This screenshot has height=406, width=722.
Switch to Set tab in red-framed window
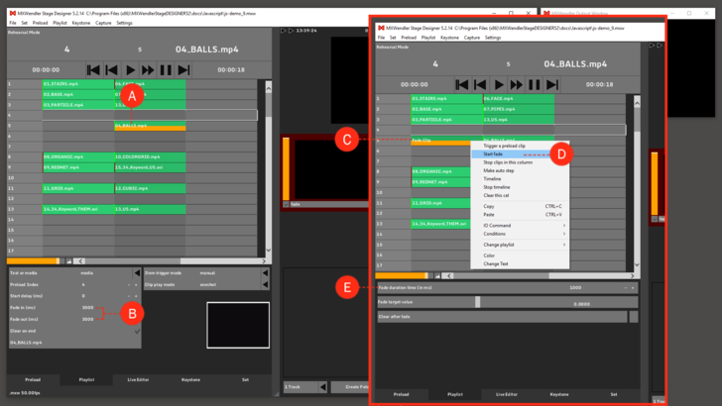click(613, 394)
